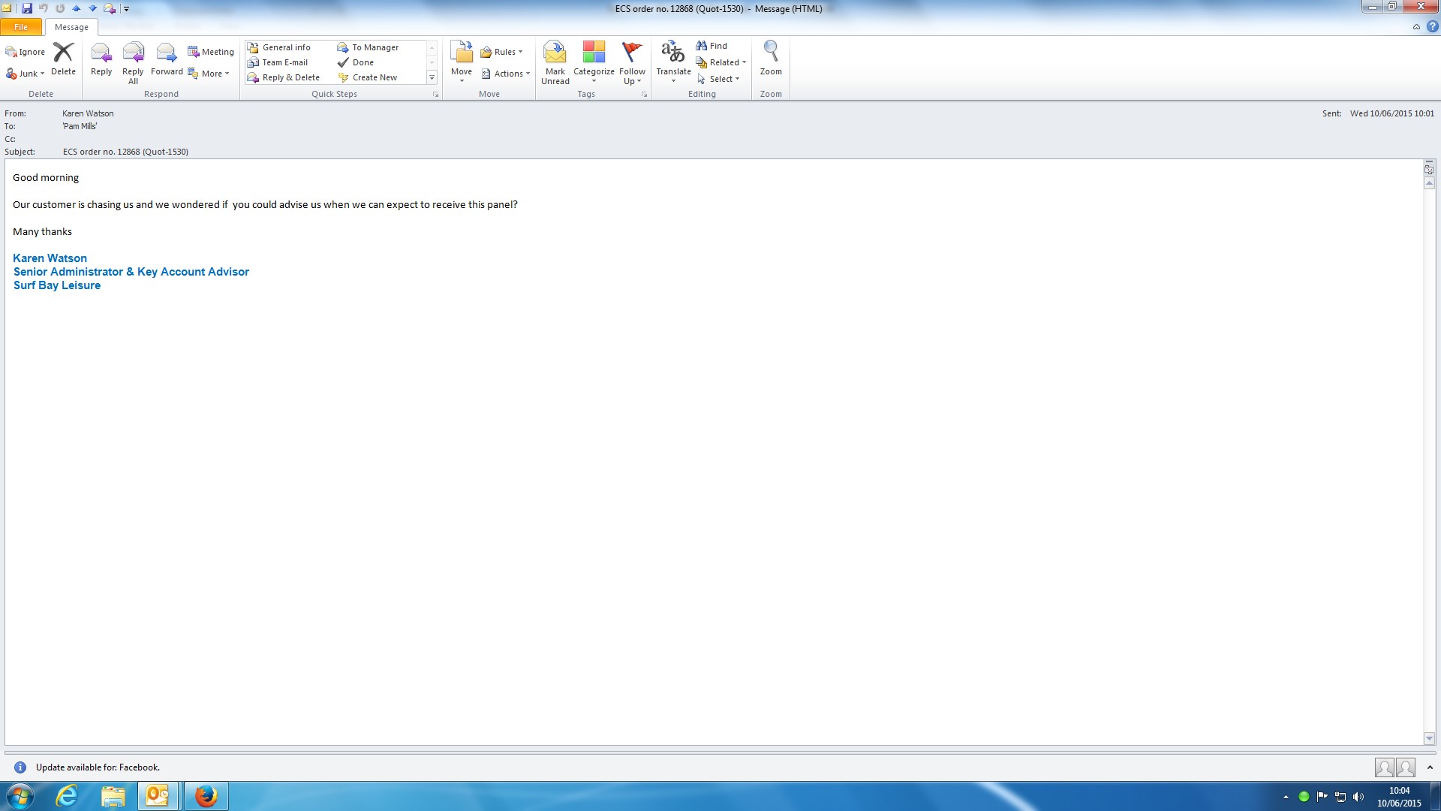
Task: Open Firefox from the taskbar
Action: 206,795
